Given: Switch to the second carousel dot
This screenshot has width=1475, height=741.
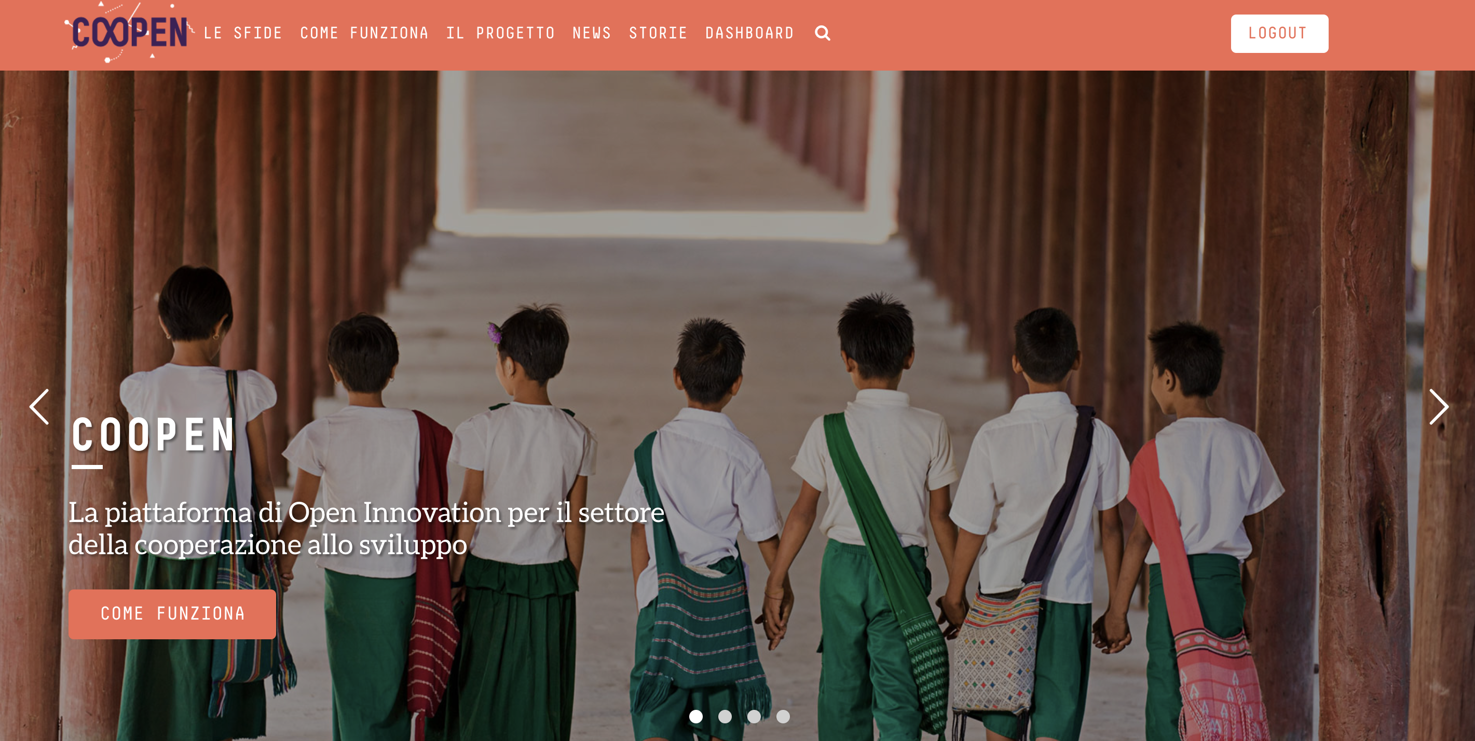Looking at the screenshot, I should point(725,717).
